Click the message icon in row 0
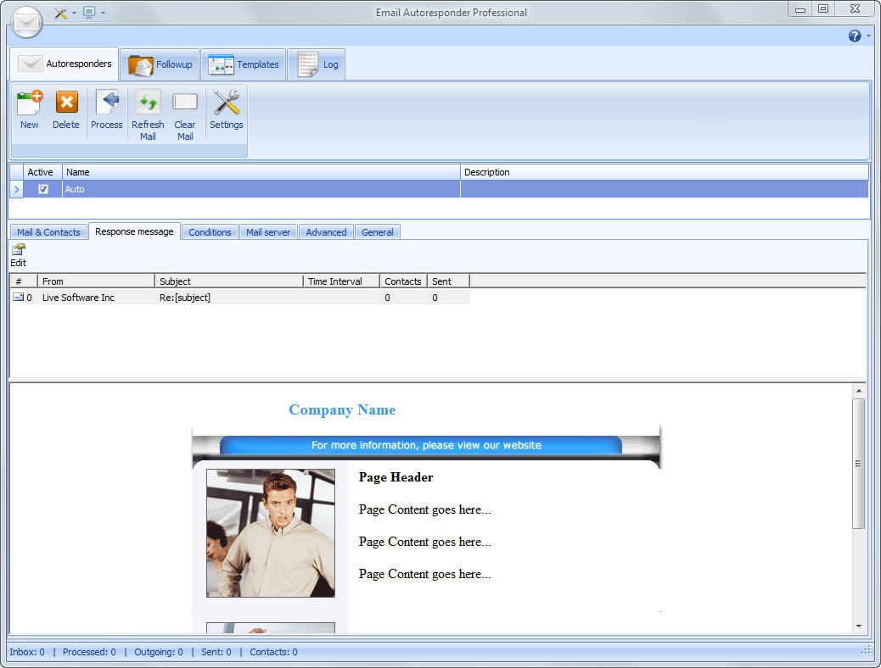The width and height of the screenshot is (881, 668). [x=19, y=297]
